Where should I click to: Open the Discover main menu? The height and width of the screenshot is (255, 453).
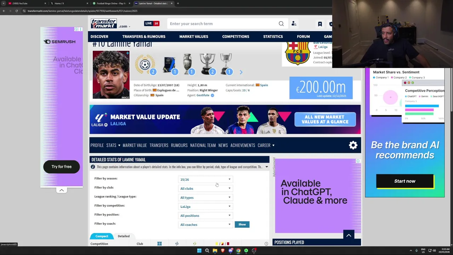click(99, 36)
